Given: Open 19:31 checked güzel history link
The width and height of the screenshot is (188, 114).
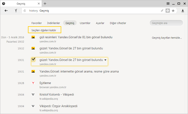Looking at the screenshot, I should tap(71, 60).
